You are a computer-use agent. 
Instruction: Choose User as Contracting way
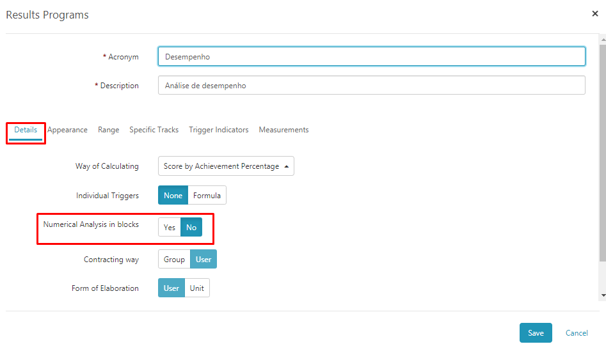(x=203, y=259)
